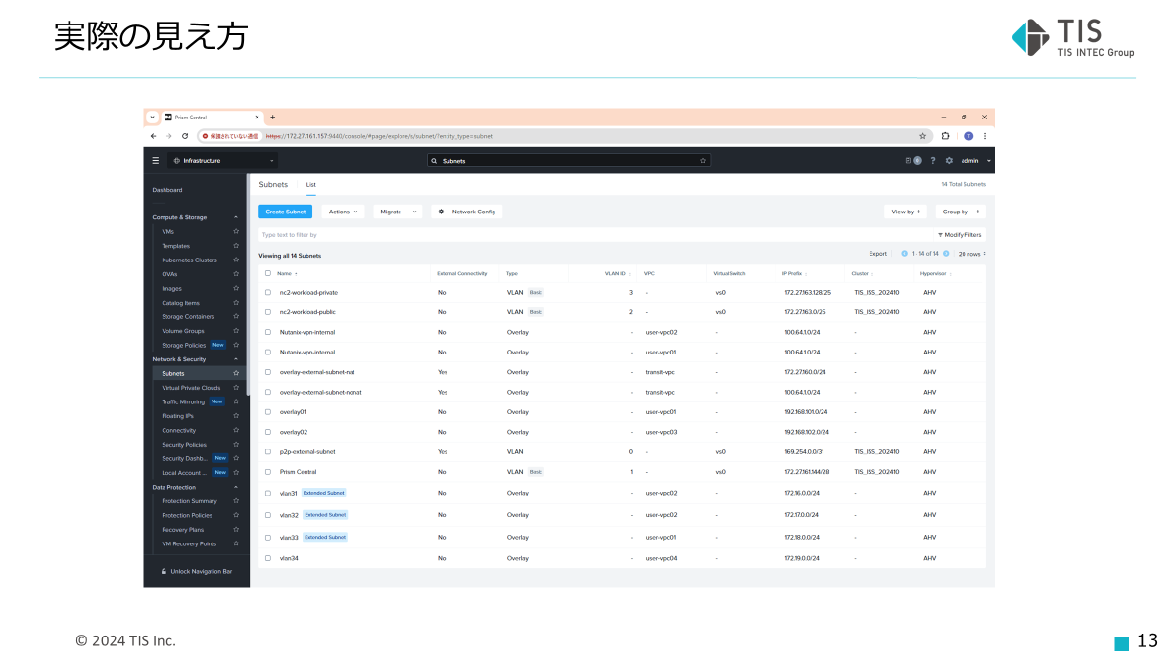
Task: Click the star next to VMs
Action: tap(236, 231)
